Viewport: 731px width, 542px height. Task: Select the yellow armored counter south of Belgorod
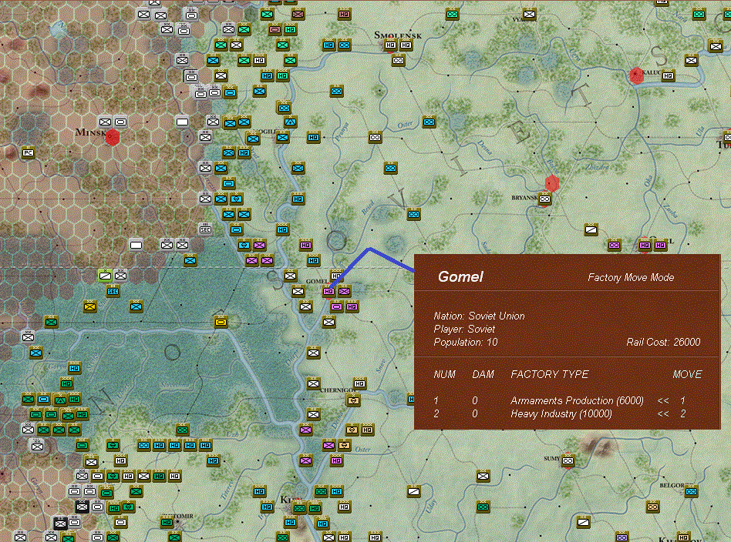652,507
